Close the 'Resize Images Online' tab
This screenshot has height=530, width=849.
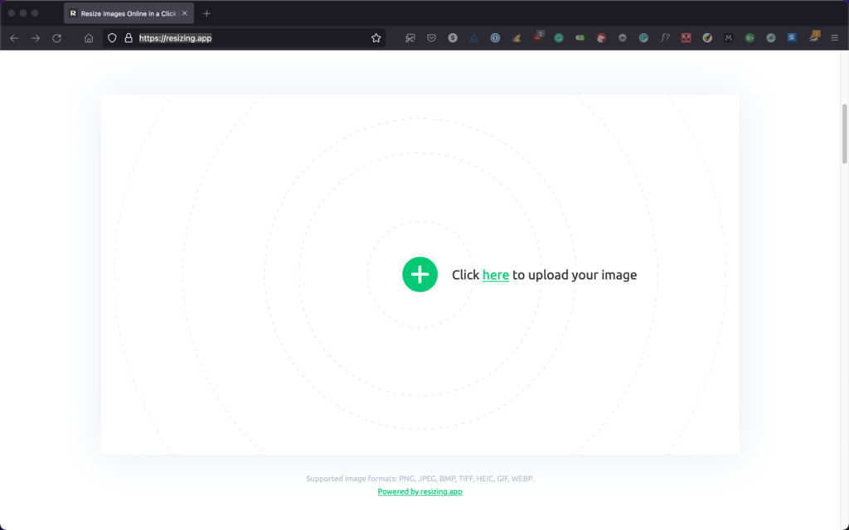pos(185,13)
